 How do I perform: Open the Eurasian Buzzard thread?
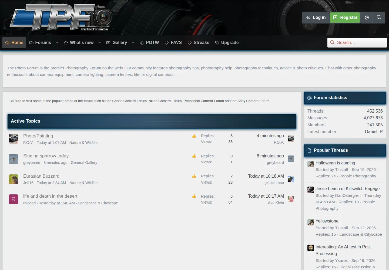point(41,176)
